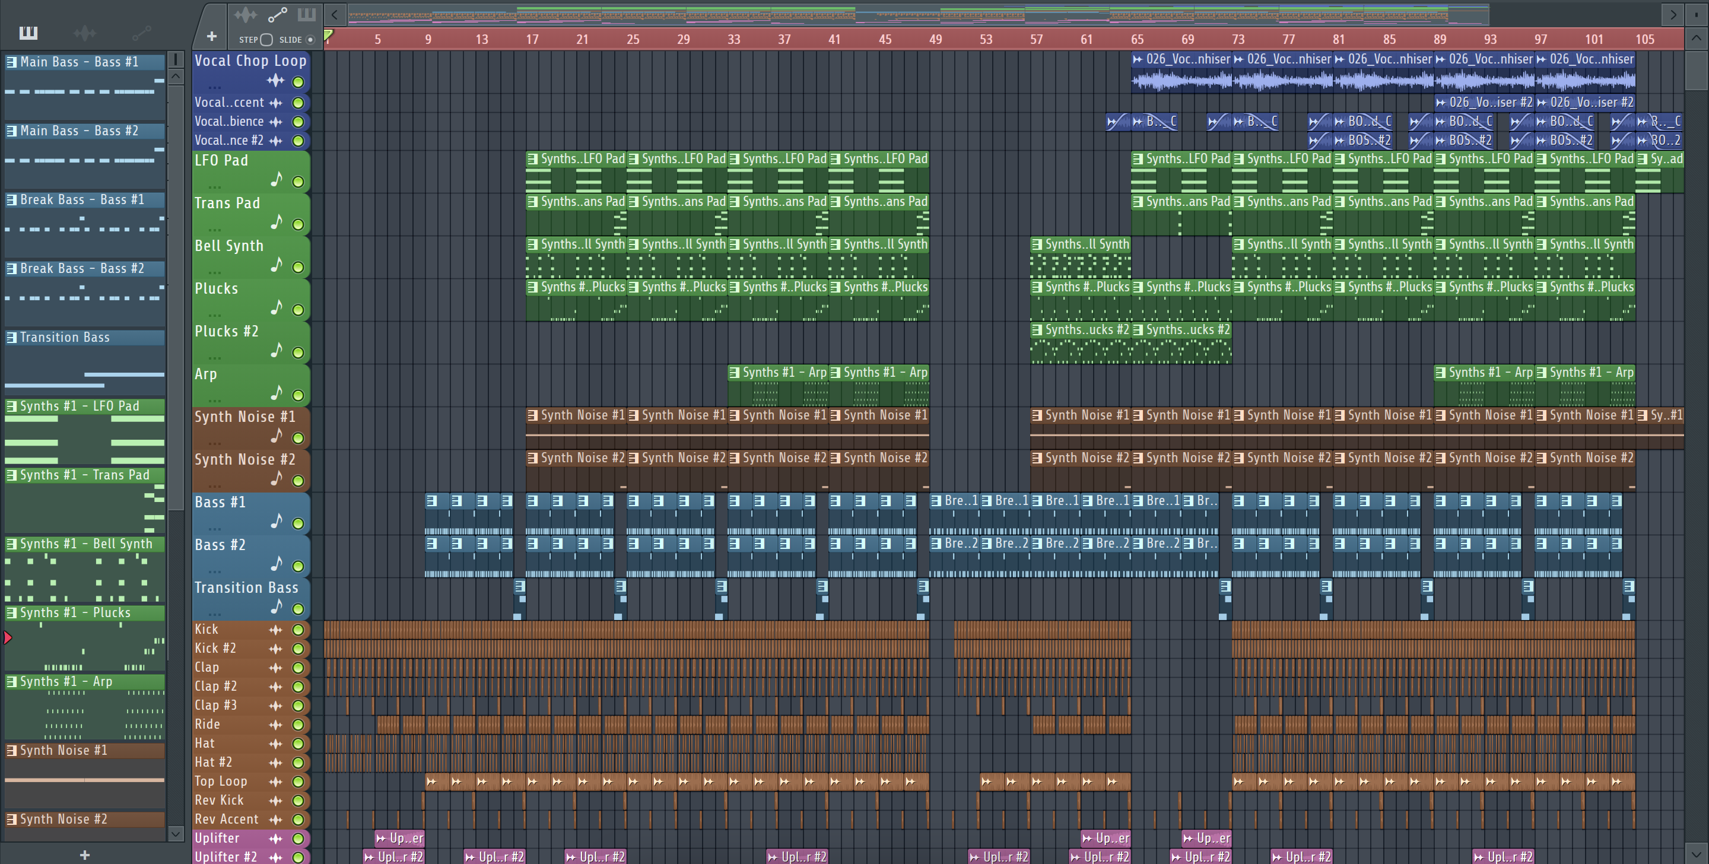The image size is (1709, 864).
Task: Click pattern icon of Main Bass - Bass #1
Action: (11, 62)
